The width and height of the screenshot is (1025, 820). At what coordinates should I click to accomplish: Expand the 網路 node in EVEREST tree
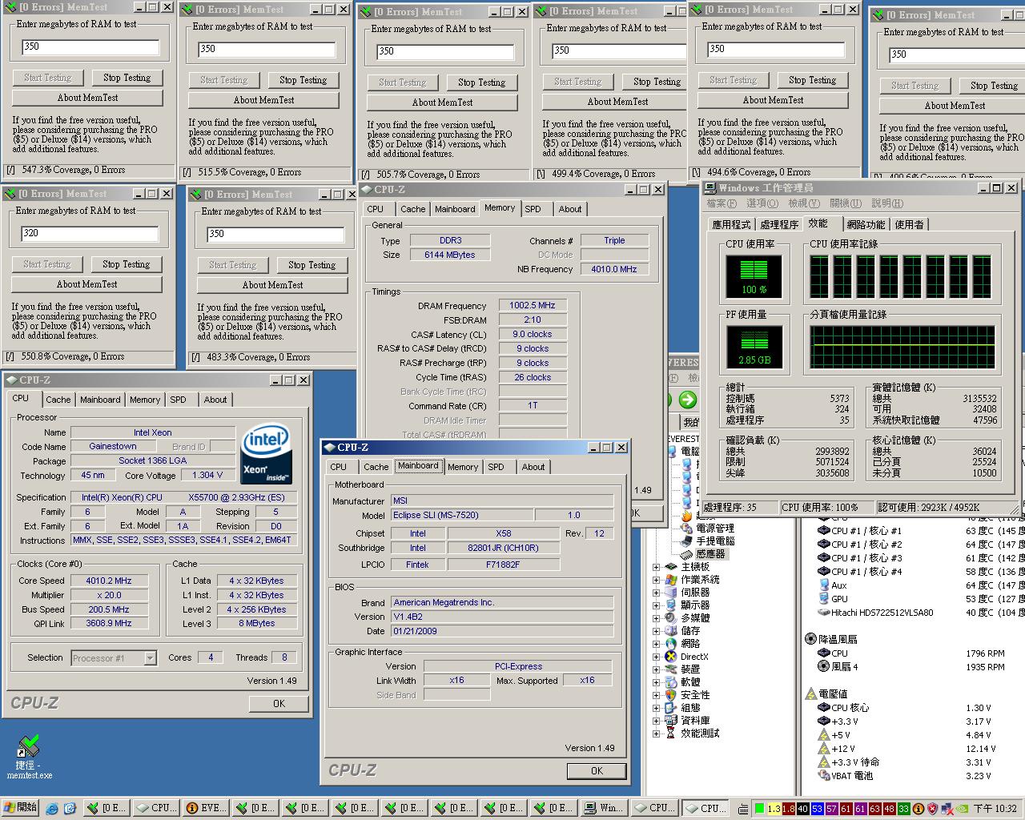pyautogui.click(x=657, y=644)
